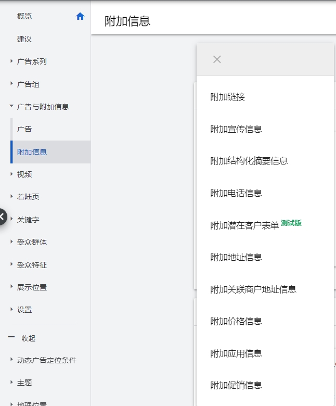
Task: Open 广告组 navigation item
Action: pyautogui.click(x=28, y=84)
